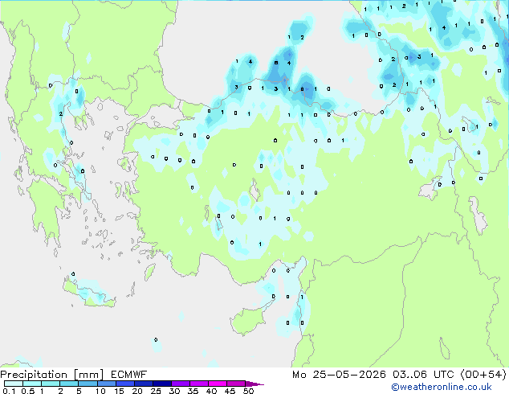Select the 5–10 mm legend swatch

click(88, 384)
